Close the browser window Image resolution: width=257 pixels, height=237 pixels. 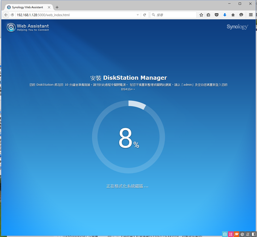250,4
